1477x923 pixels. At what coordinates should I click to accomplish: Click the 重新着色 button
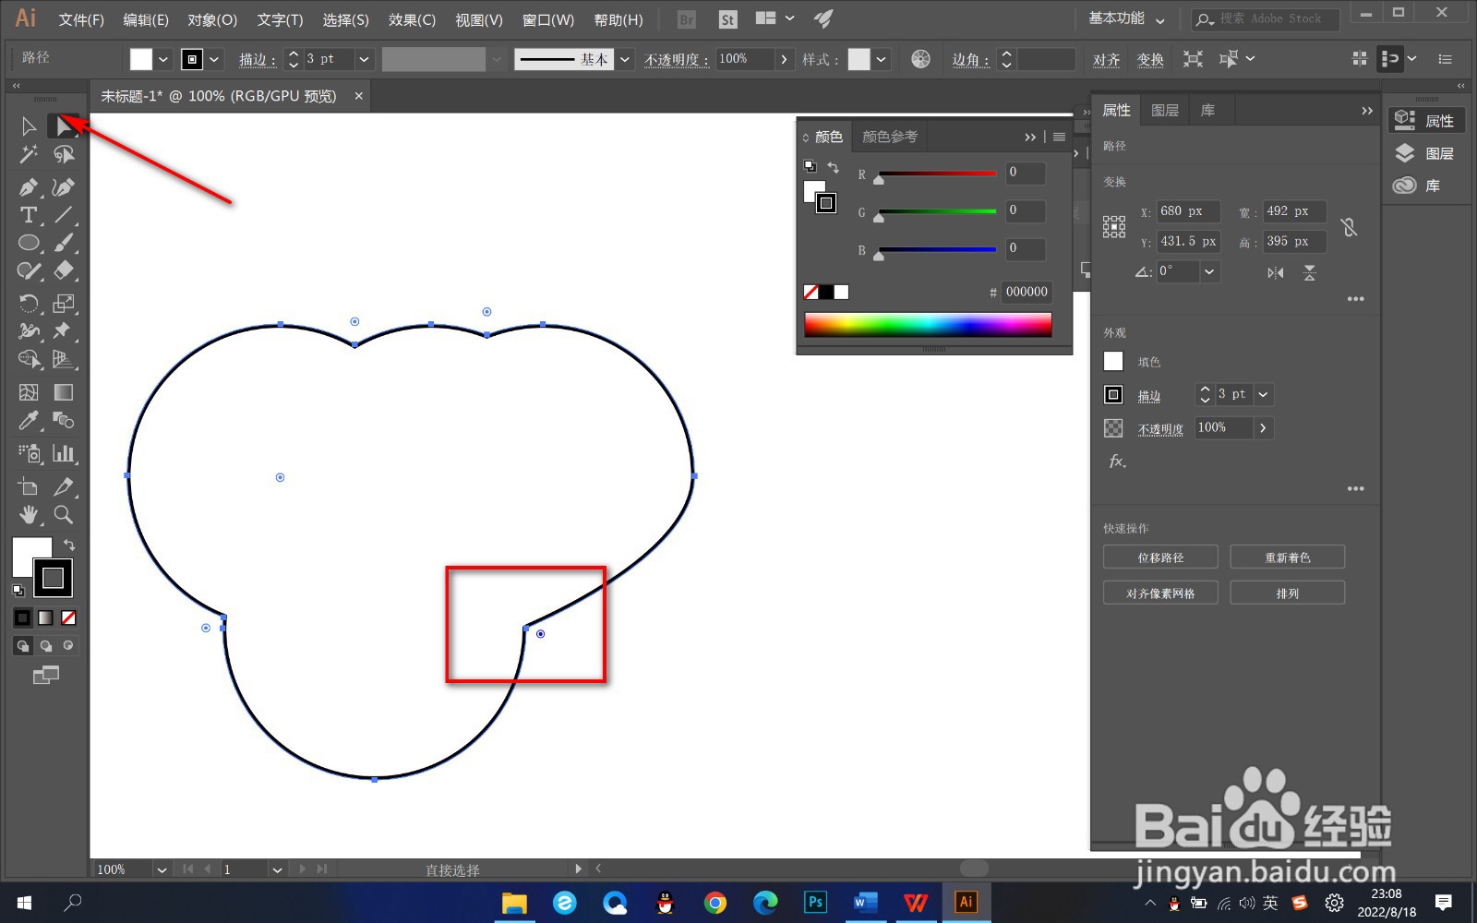click(1287, 557)
